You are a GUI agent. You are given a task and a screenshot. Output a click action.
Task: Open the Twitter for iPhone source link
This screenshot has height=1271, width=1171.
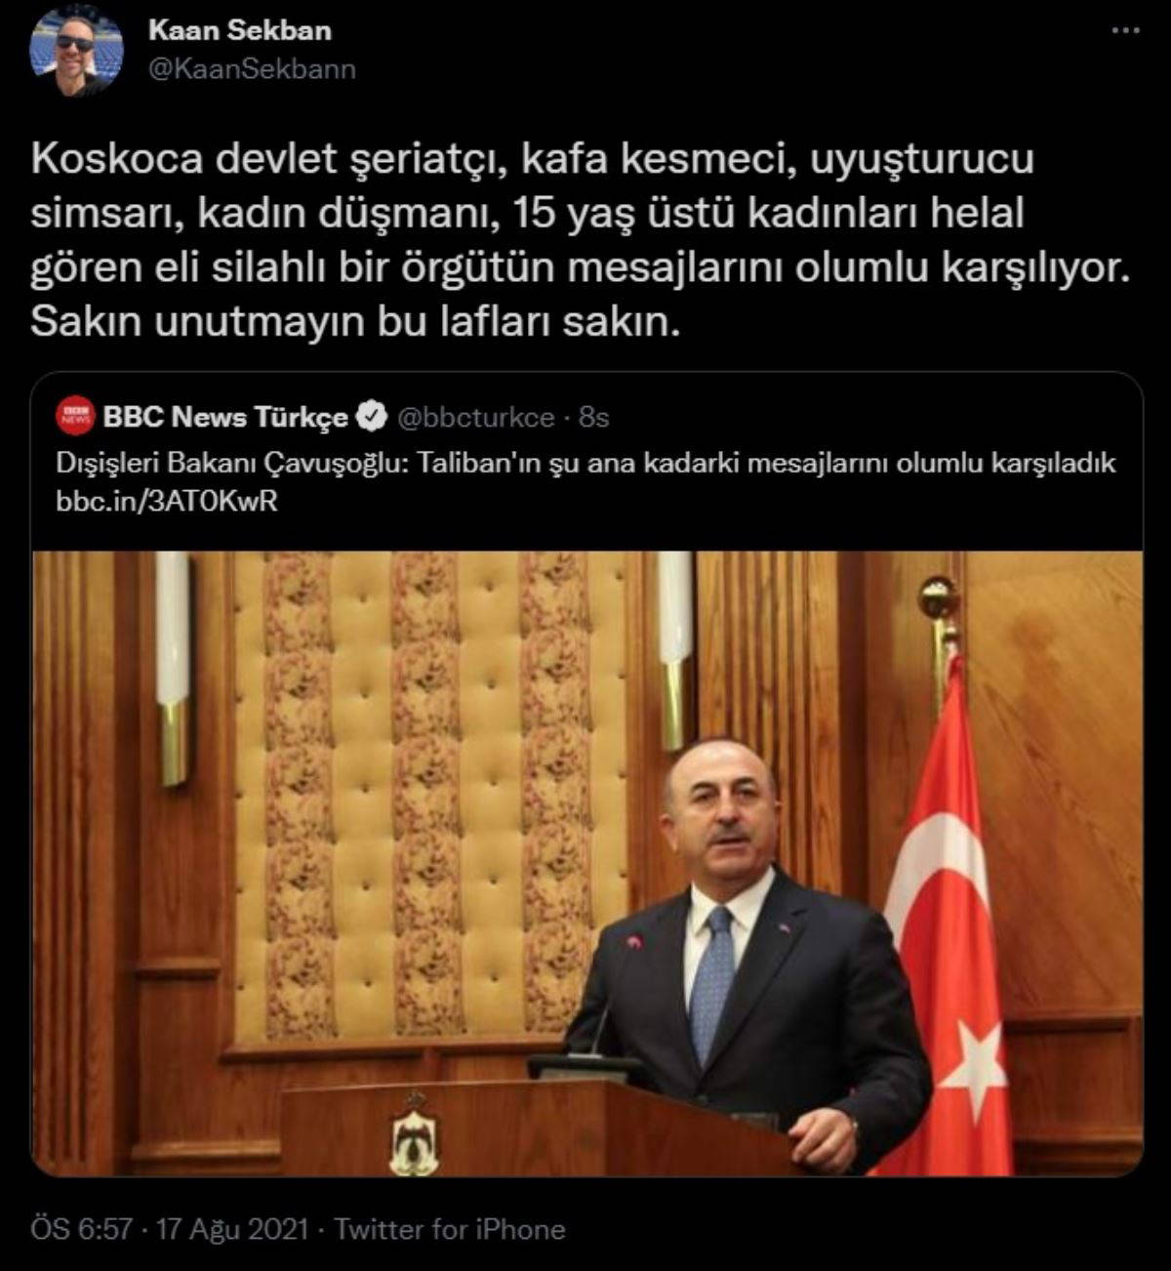[450, 1229]
